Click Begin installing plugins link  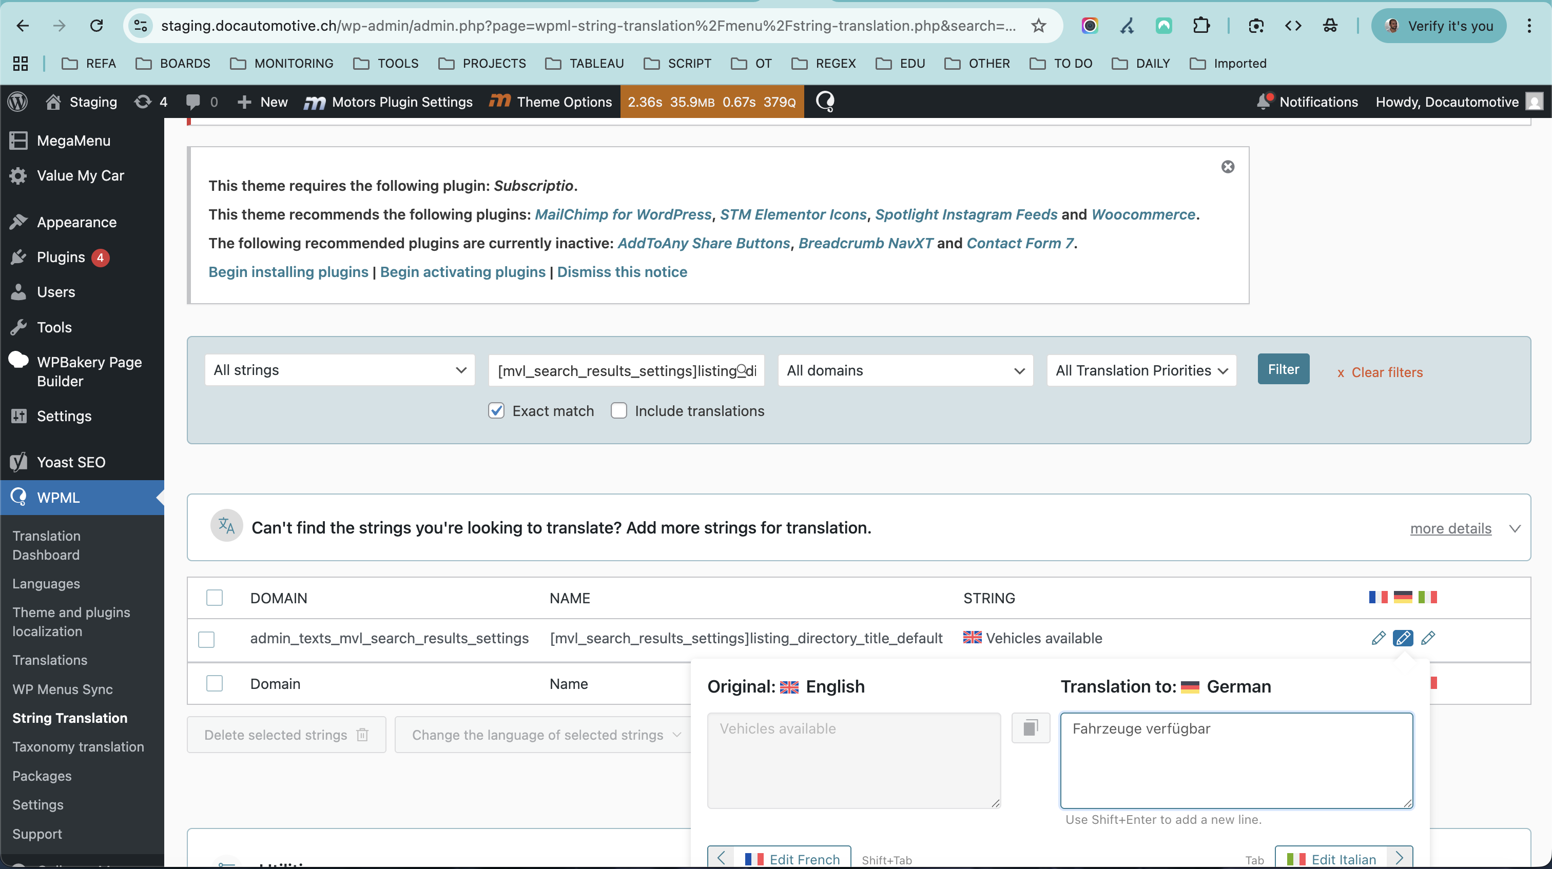pyautogui.click(x=288, y=271)
